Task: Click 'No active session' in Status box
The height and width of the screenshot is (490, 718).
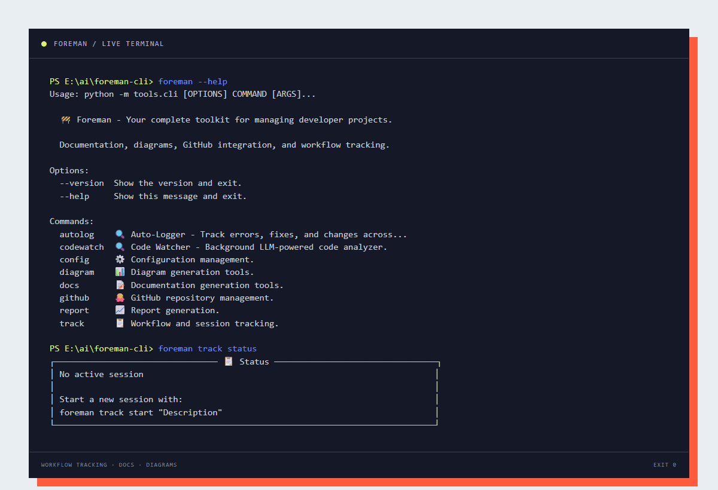Action: tap(102, 374)
